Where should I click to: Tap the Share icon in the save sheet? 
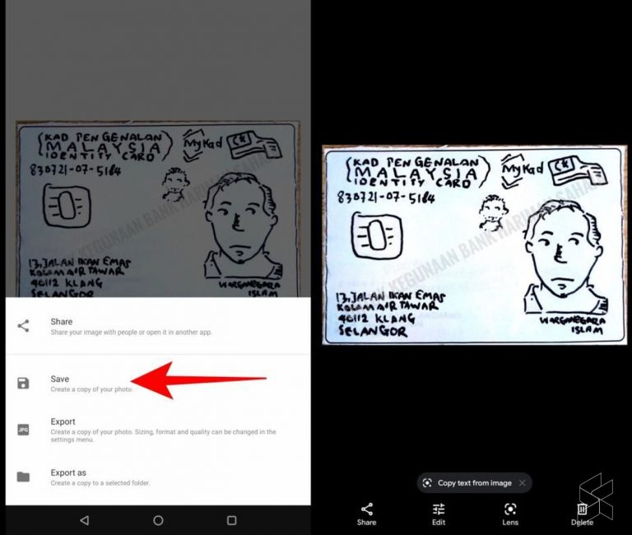tap(23, 326)
